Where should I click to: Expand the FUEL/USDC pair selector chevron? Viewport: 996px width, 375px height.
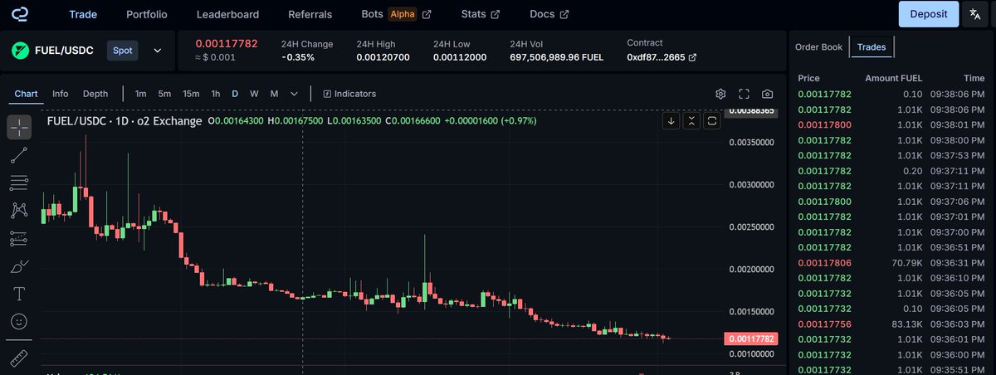[x=158, y=51]
